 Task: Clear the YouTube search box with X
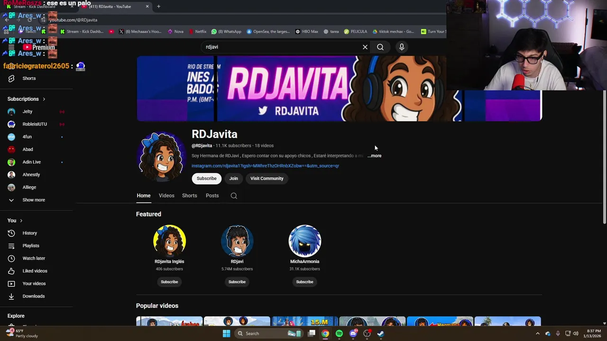click(x=365, y=47)
